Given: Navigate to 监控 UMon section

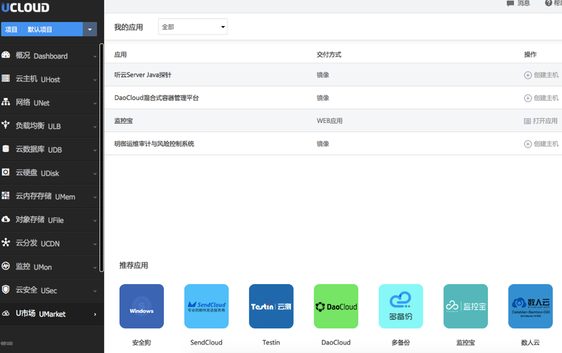Looking at the screenshot, I should 49,267.
